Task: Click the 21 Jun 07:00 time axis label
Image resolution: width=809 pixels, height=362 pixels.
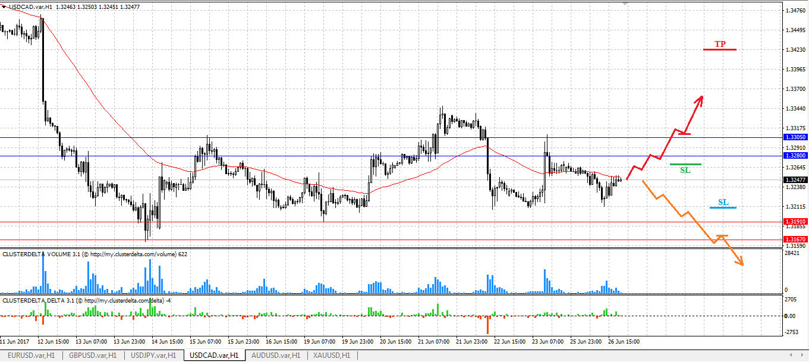Action: pyautogui.click(x=434, y=342)
